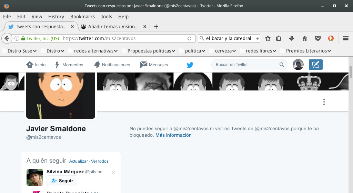Open the profile three-dot options menu

click(x=324, y=102)
